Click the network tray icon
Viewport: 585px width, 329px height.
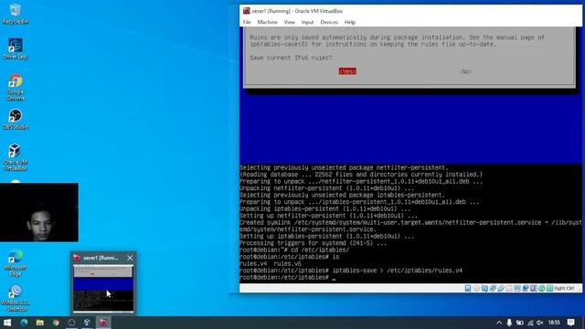coord(530,323)
